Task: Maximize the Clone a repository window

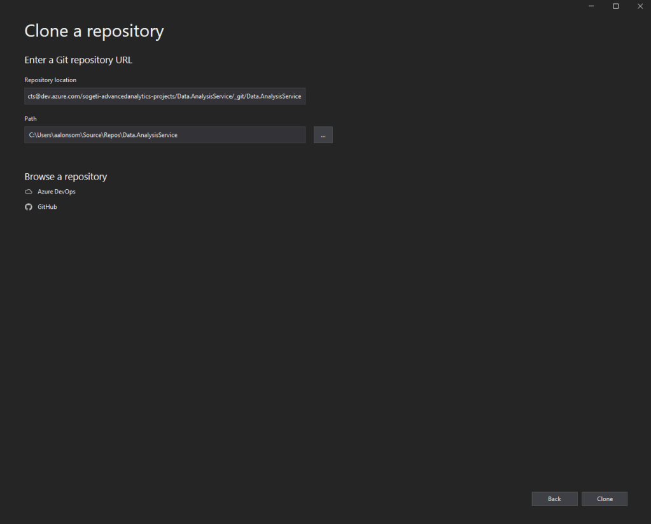Action: (x=615, y=6)
